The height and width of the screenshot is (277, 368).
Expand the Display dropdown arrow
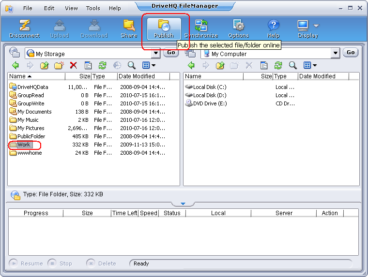pyautogui.click(x=316, y=26)
